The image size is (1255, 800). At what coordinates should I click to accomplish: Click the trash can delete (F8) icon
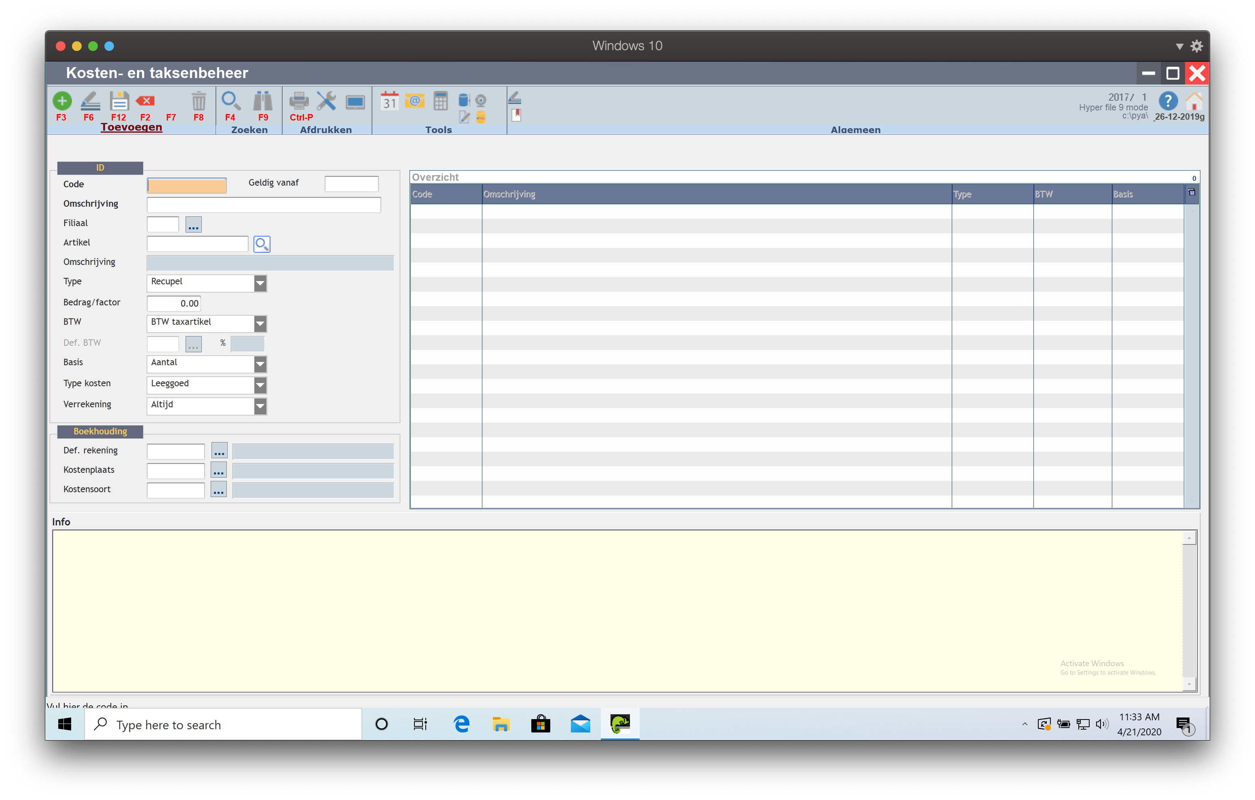coord(199,101)
